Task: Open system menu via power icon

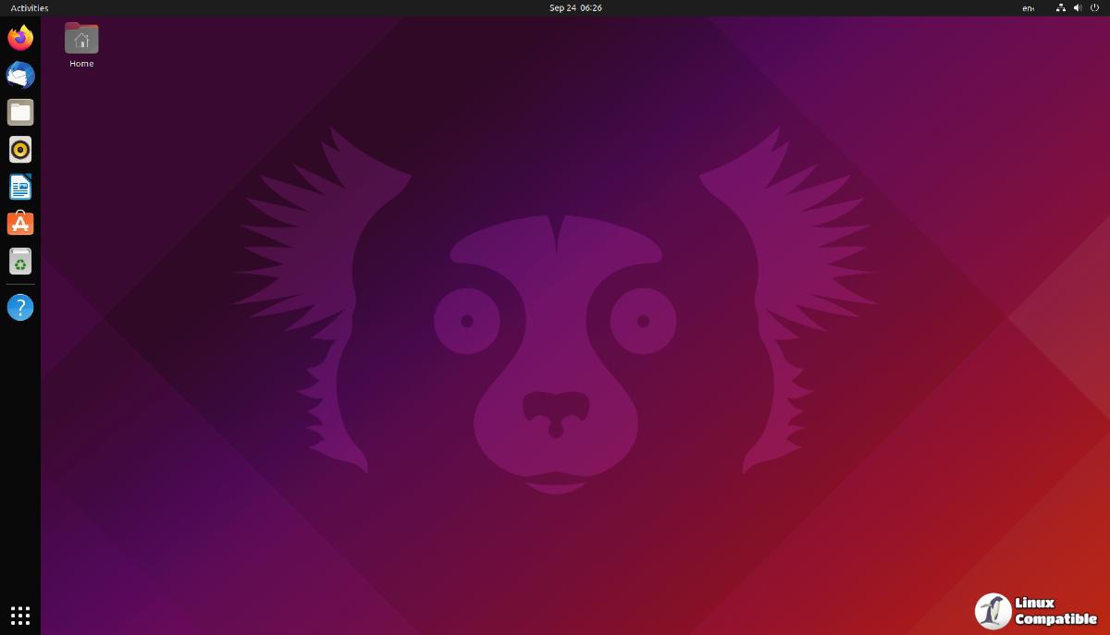Action: (x=1094, y=8)
